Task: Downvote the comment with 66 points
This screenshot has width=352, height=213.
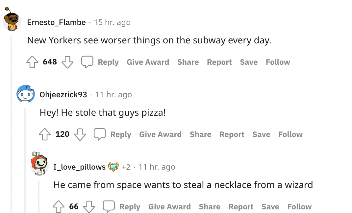Action: (89, 206)
